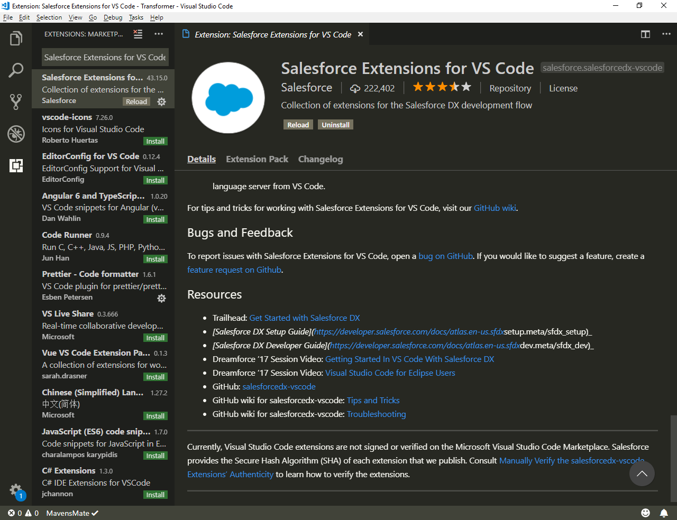The image size is (677, 520).
Task: Close the Salesforce Extensions editor tab
Action: click(360, 34)
